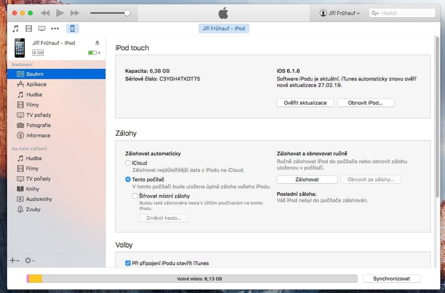Open search options magnifier dropdown

[375, 13]
